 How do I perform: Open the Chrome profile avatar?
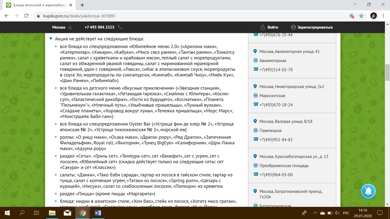[374, 16]
